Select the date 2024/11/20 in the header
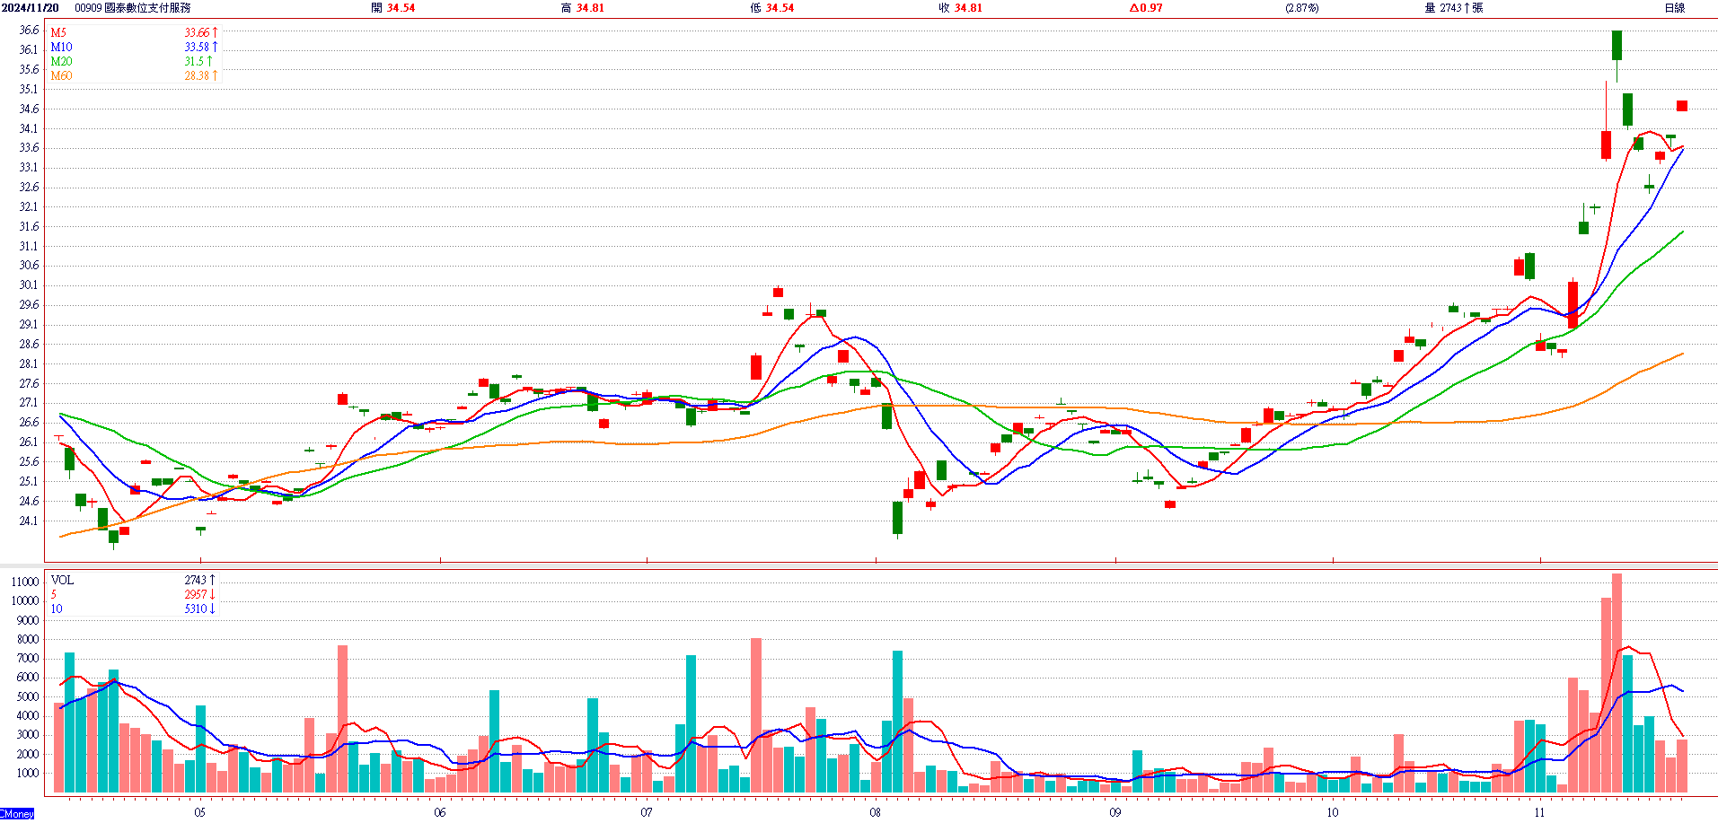 (30, 8)
